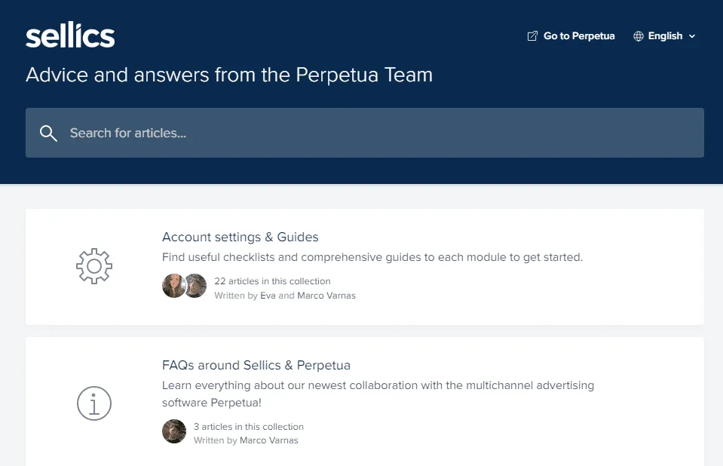Open the English language dropdown
This screenshot has height=466, width=723.
point(664,35)
